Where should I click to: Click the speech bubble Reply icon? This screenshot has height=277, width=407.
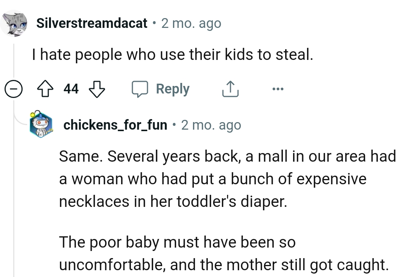[x=141, y=89]
